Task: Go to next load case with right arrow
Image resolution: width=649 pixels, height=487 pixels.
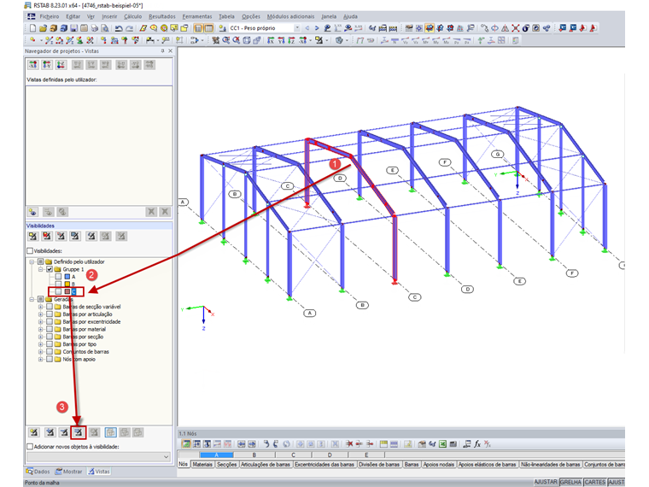Action: (317, 28)
